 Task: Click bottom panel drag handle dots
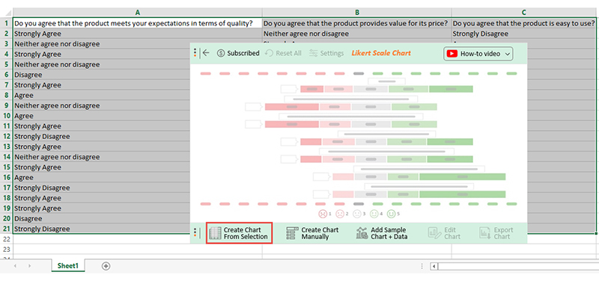click(195, 233)
